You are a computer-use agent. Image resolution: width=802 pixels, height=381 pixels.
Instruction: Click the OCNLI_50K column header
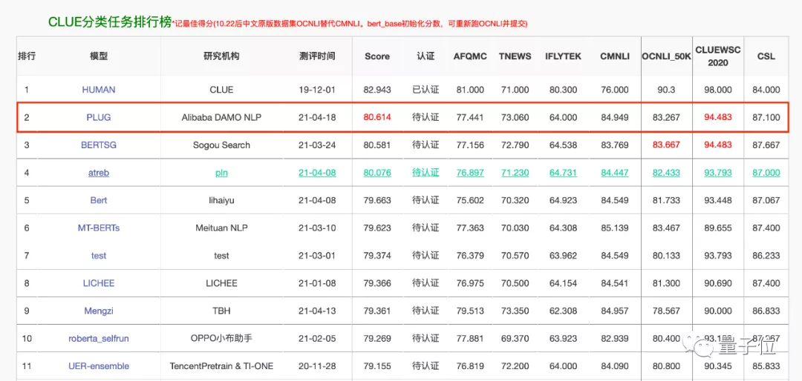pyautogui.click(x=666, y=56)
